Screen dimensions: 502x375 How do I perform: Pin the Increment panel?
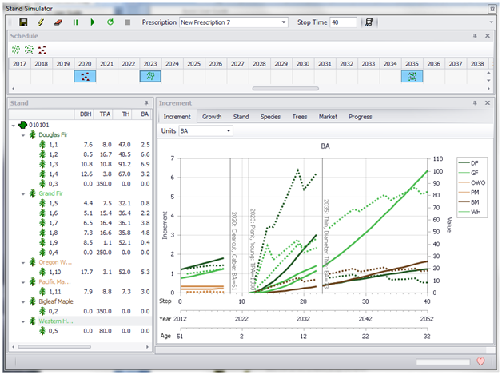(x=475, y=103)
